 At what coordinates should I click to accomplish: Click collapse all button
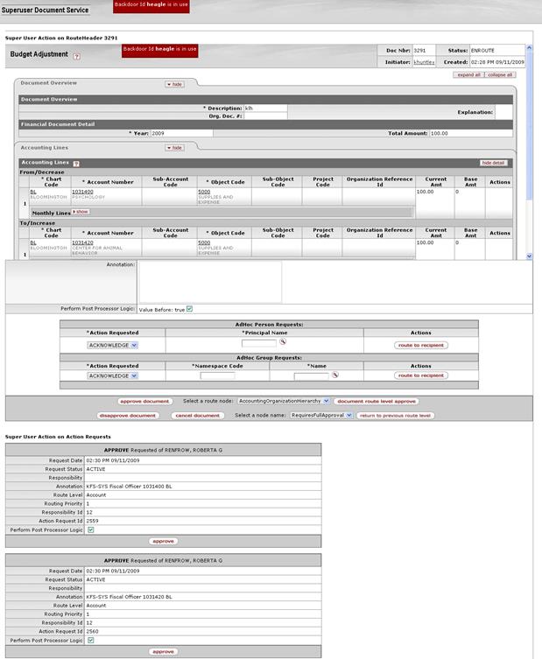pos(500,74)
